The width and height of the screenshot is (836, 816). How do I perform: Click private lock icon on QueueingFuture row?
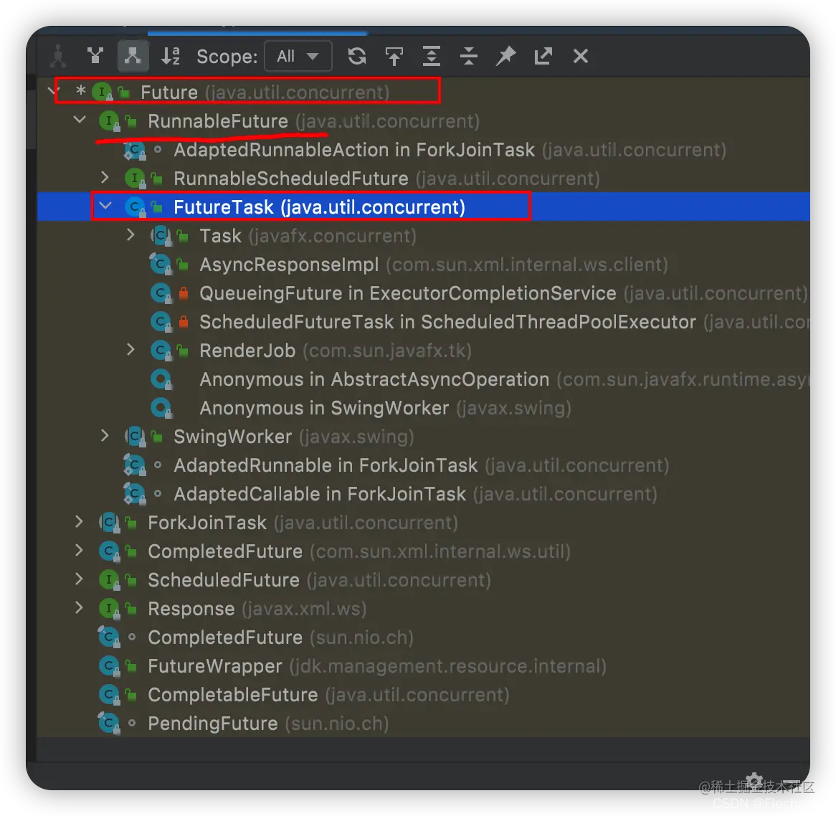tap(184, 293)
